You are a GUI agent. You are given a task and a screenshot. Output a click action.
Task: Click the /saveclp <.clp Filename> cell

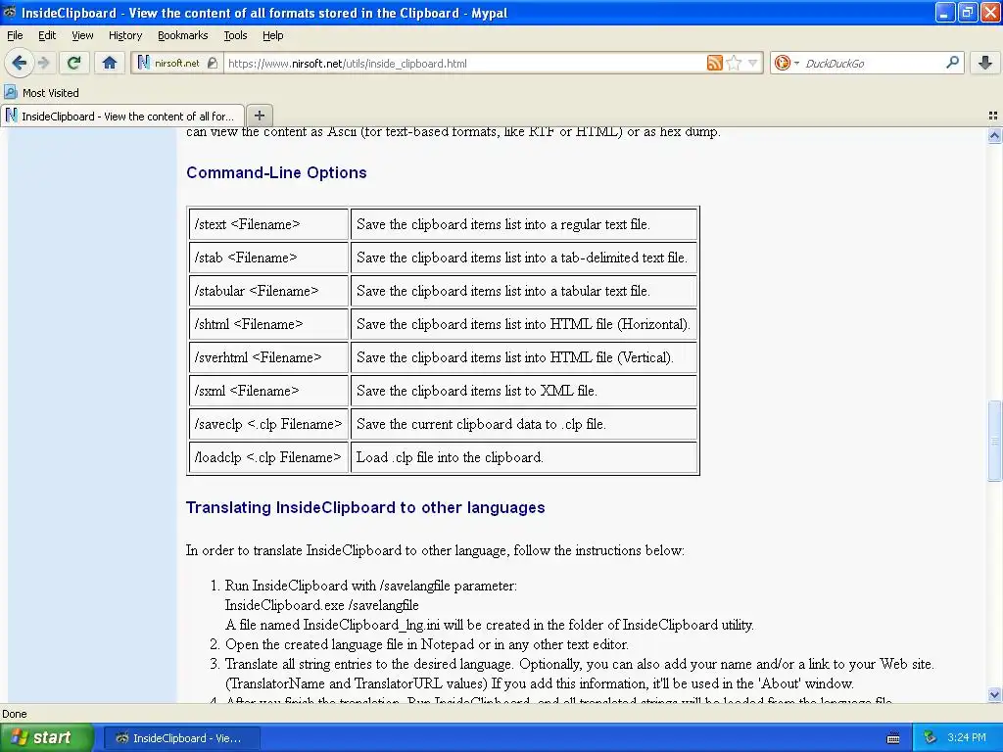[x=268, y=424]
